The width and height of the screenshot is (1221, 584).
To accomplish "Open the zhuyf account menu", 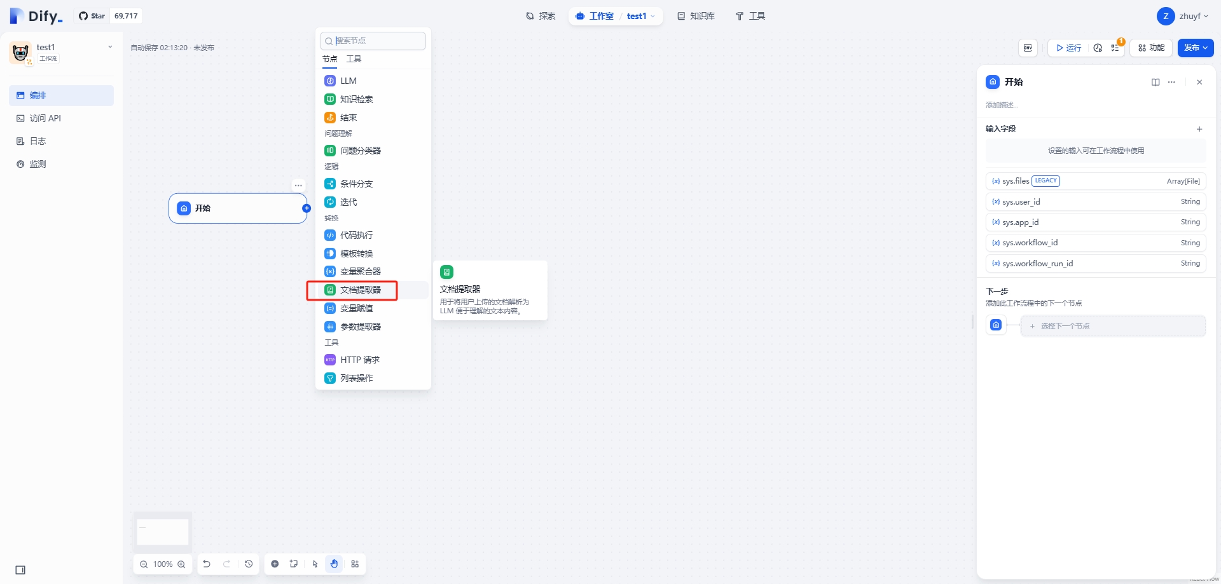I will 1183,16.
